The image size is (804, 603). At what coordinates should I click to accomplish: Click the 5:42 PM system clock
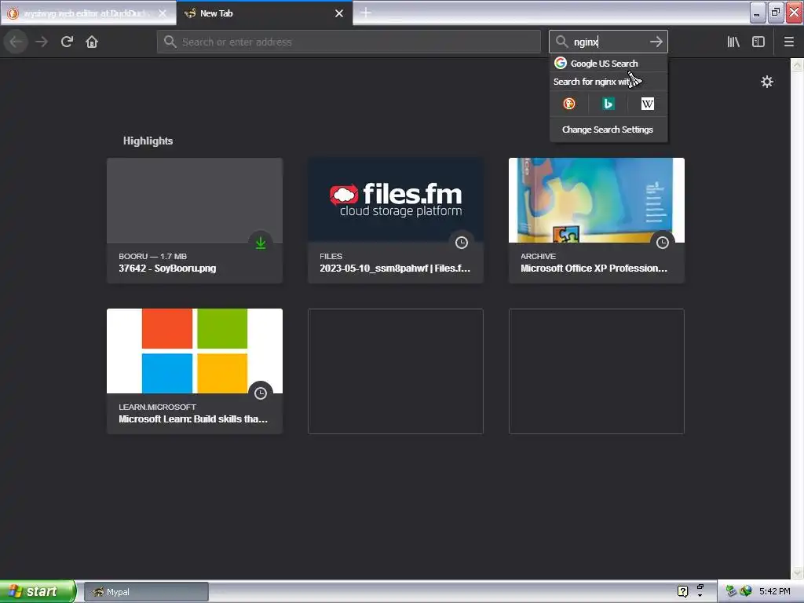775,591
